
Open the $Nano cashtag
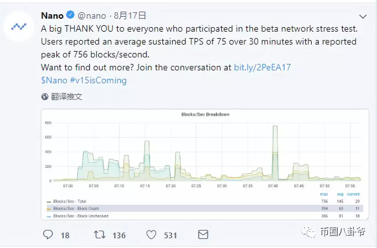pyautogui.click(x=54, y=80)
